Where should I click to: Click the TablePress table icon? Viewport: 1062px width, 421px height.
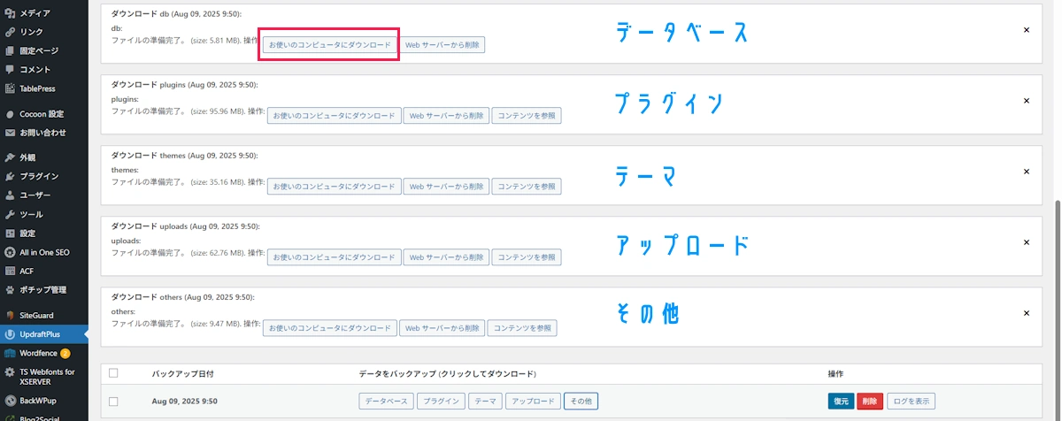point(10,88)
